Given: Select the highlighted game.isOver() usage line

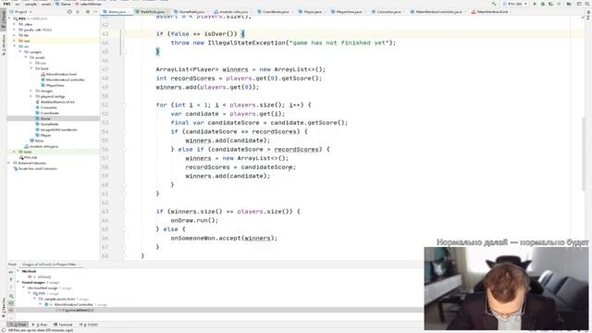Looking at the screenshot, I should point(219,310).
